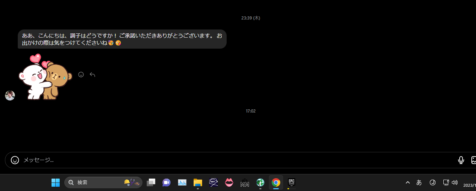The width and height of the screenshot is (476, 191).
Task: Open the volume speaker control
Action: pyautogui.click(x=455, y=182)
